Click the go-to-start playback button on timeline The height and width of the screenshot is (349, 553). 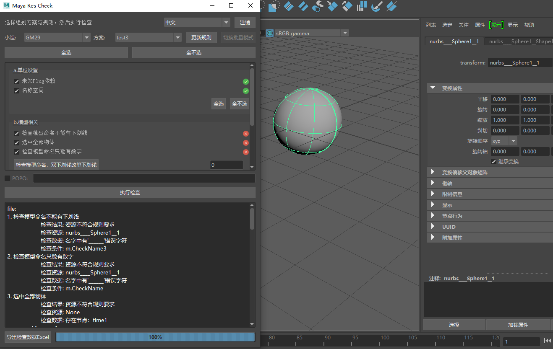click(x=548, y=341)
